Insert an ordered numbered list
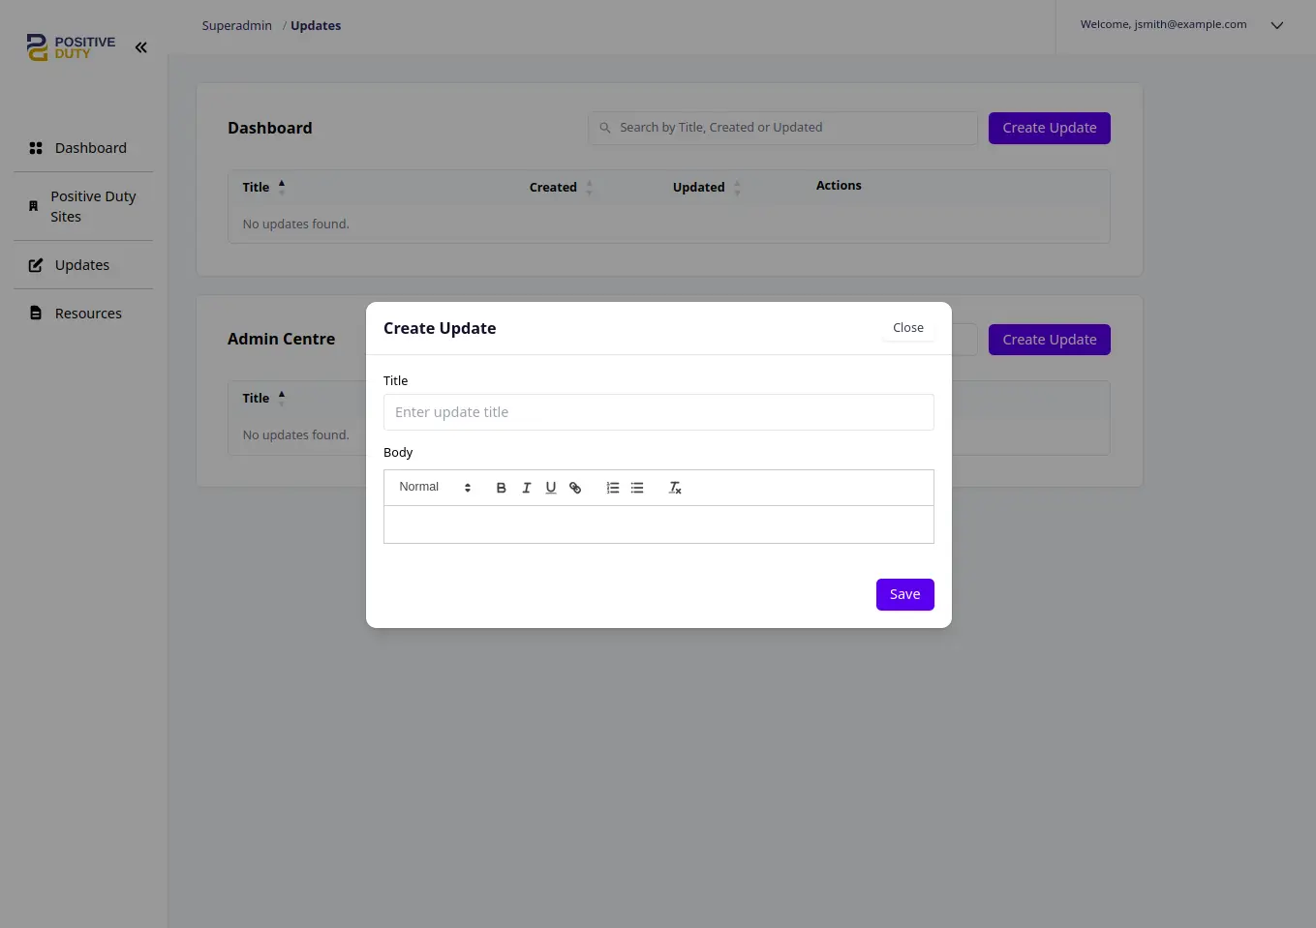Viewport: 1316px width, 928px height. pyautogui.click(x=612, y=488)
